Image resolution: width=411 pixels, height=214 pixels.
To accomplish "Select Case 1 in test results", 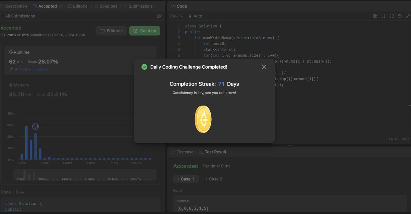I will [186, 179].
